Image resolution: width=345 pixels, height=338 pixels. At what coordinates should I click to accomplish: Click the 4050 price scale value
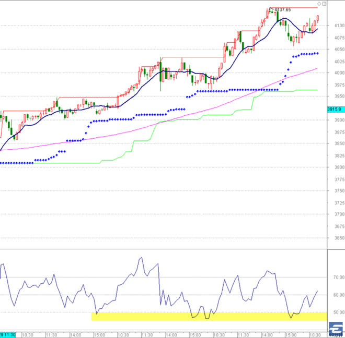[x=339, y=50]
